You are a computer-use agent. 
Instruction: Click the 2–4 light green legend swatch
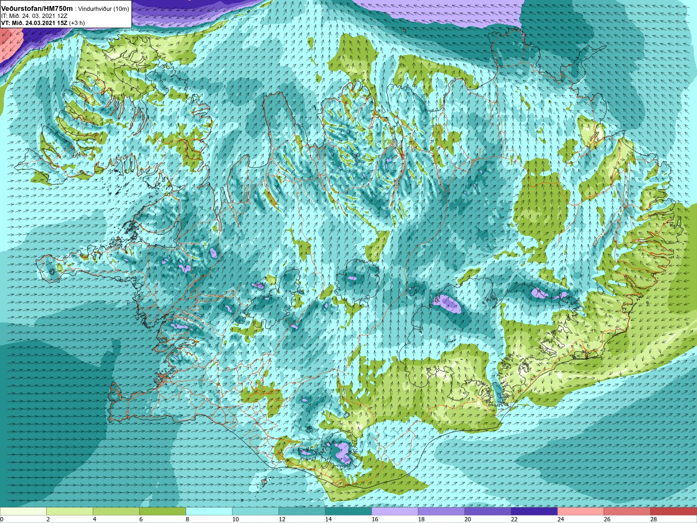(x=70, y=512)
